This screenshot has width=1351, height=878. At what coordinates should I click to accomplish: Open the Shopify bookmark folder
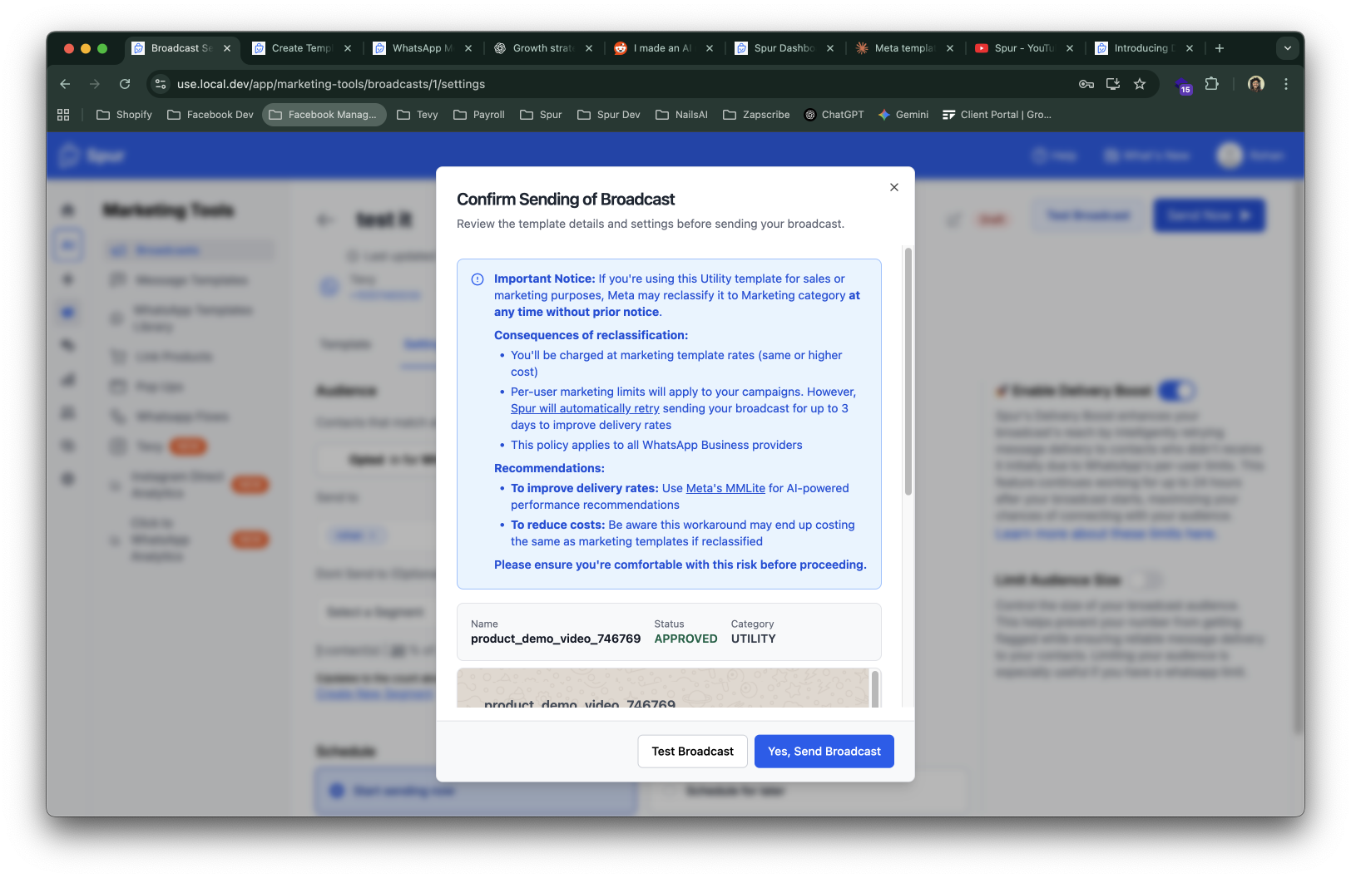click(x=125, y=115)
